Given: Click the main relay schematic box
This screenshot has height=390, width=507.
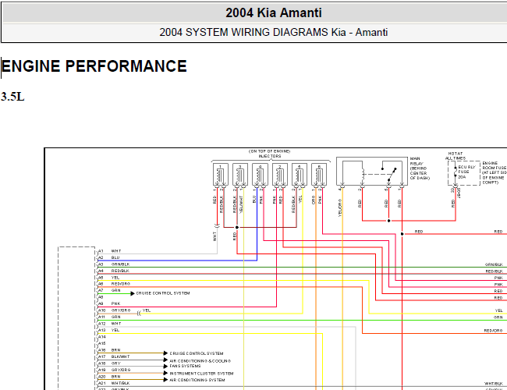Looking at the screenshot, I should (372, 172).
